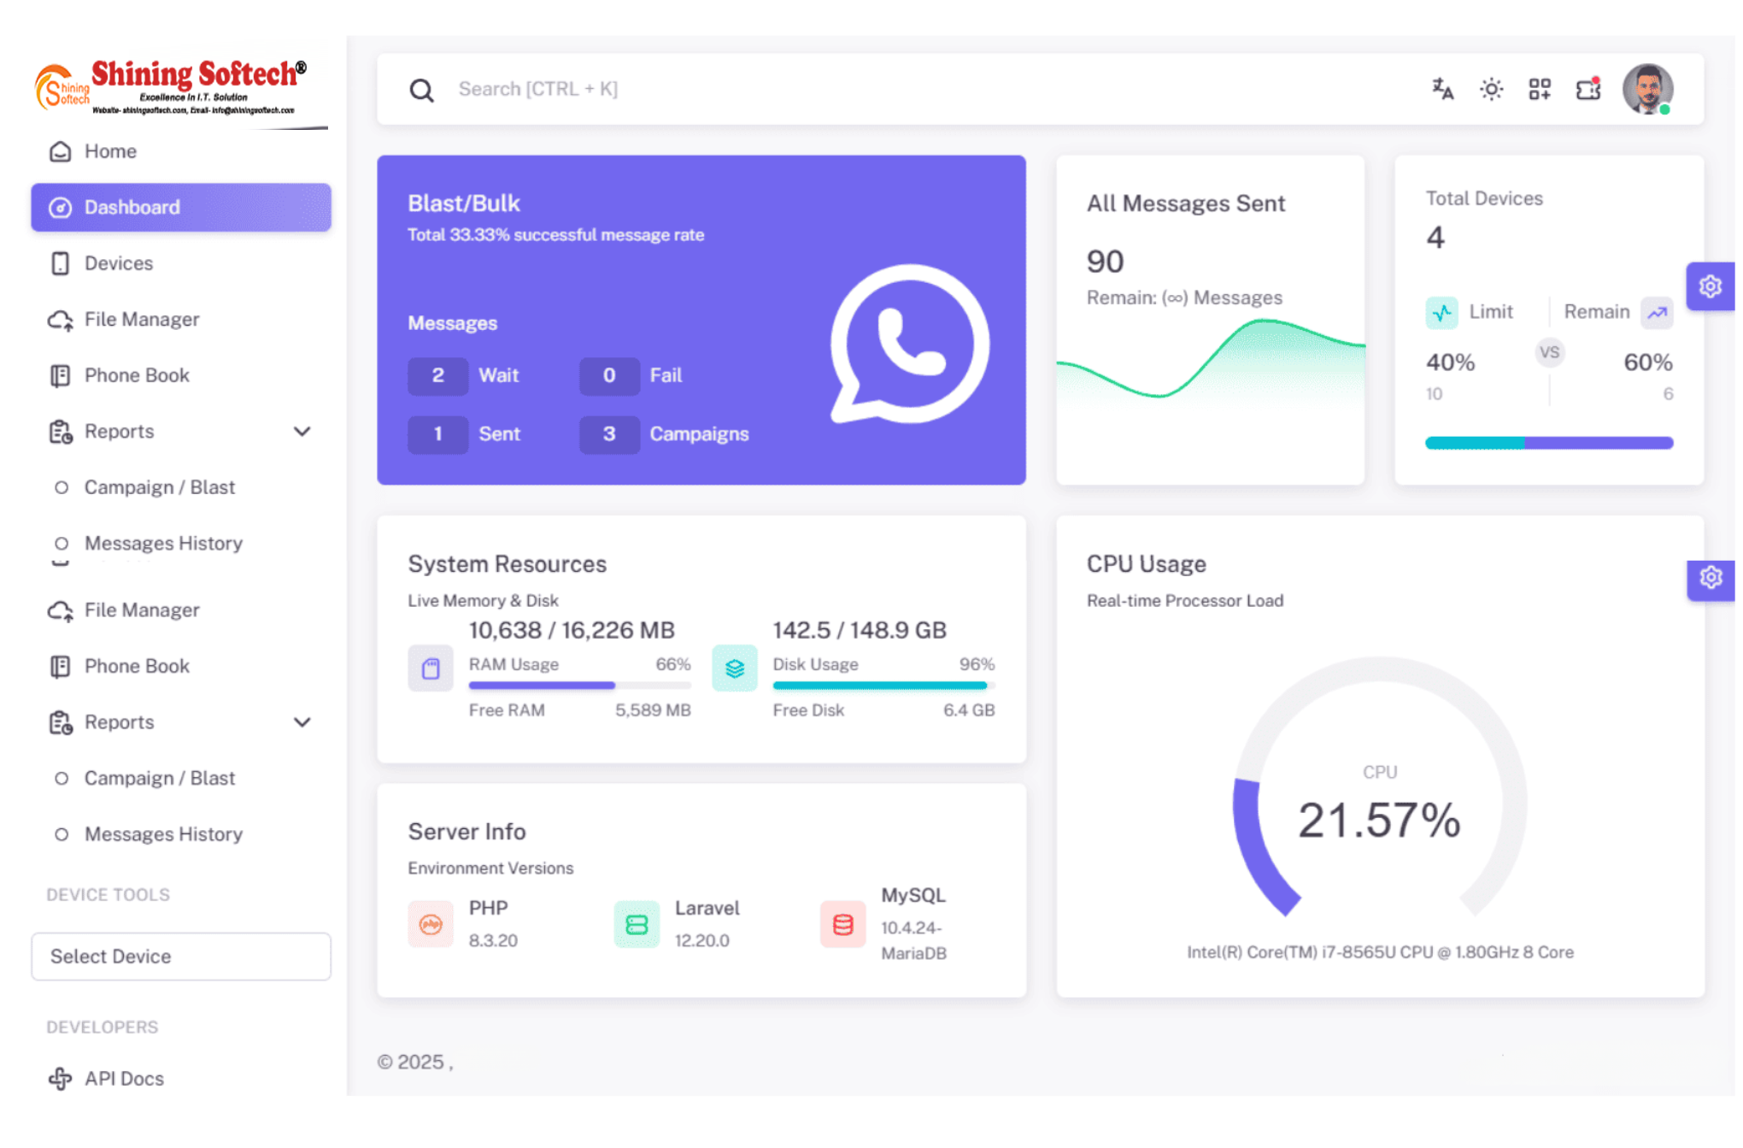Screen dimensions: 1743x1148
Task: Select the Devices sidebar icon
Action: click(x=60, y=263)
